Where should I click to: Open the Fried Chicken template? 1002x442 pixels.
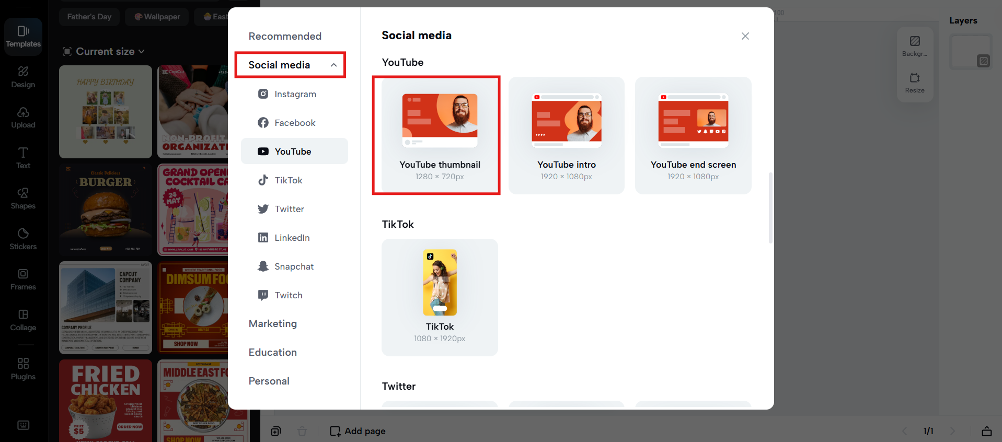(106, 401)
